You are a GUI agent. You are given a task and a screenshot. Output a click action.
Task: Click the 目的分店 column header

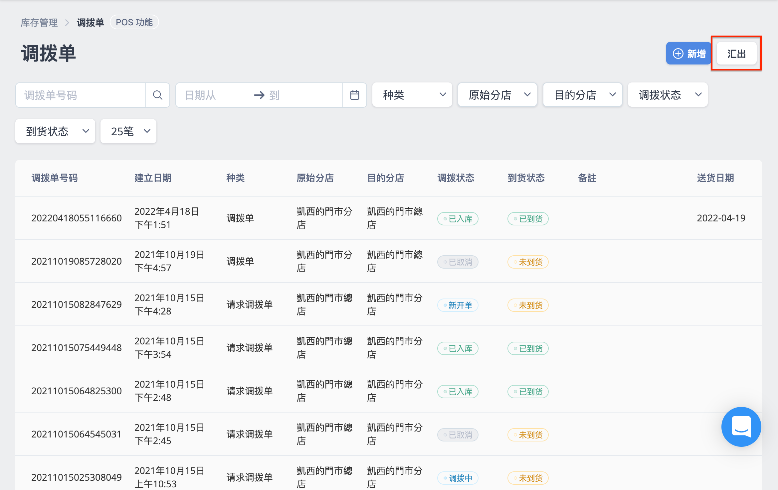coord(386,178)
